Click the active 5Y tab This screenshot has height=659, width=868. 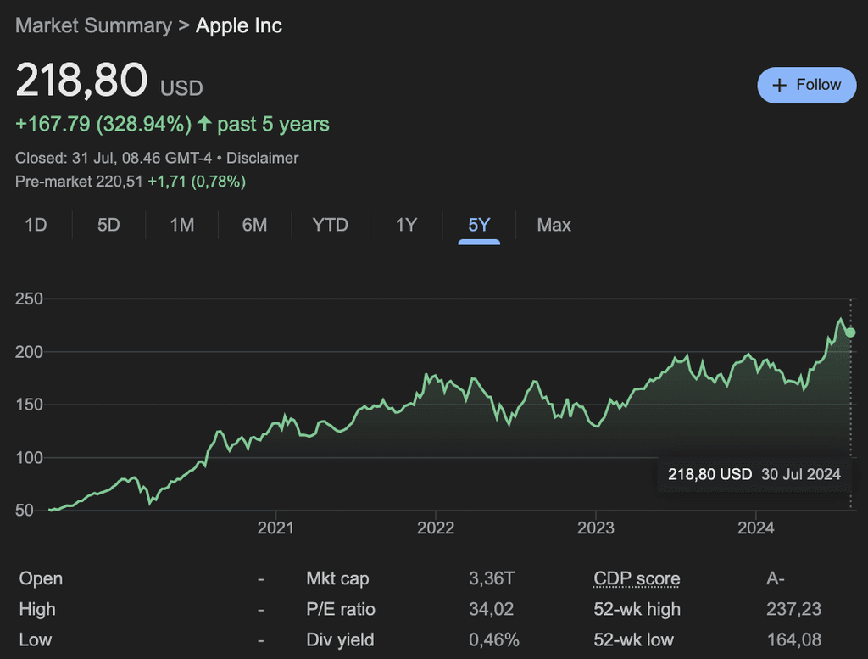click(x=478, y=225)
